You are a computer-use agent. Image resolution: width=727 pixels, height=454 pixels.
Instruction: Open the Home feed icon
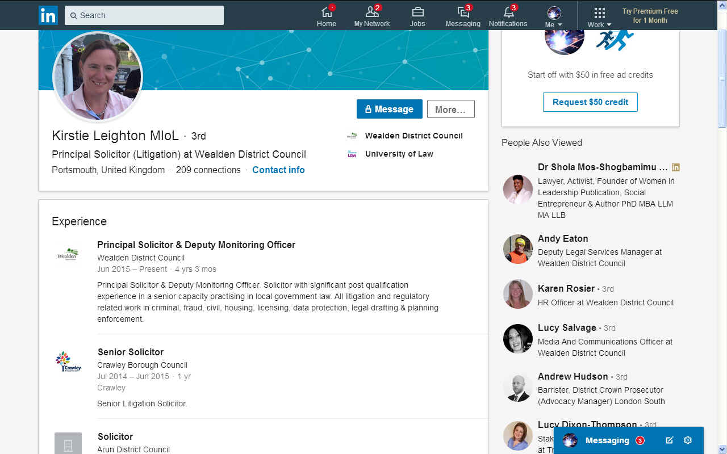click(327, 12)
